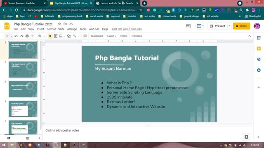Switch to grid view
The height and width of the screenshot is (148, 264).
tap(28, 138)
